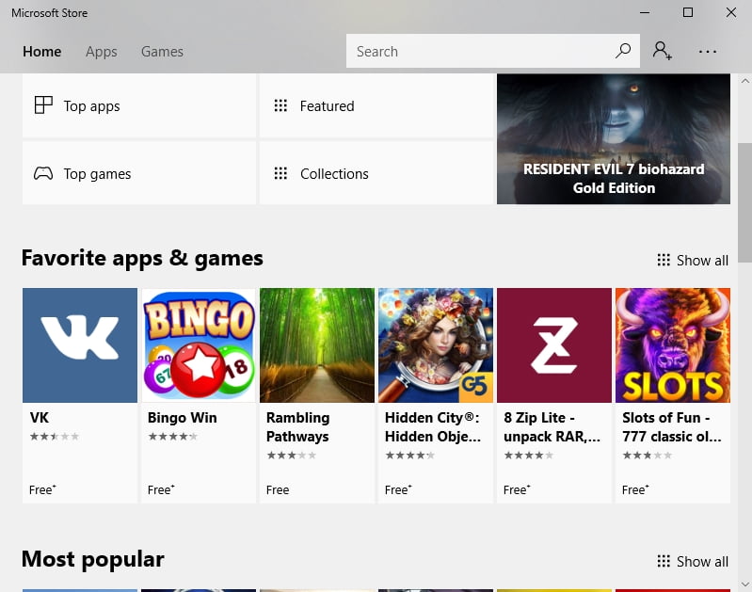Image resolution: width=752 pixels, height=592 pixels.
Task: Click the Free price under Bingo Win
Action: pyautogui.click(x=161, y=489)
